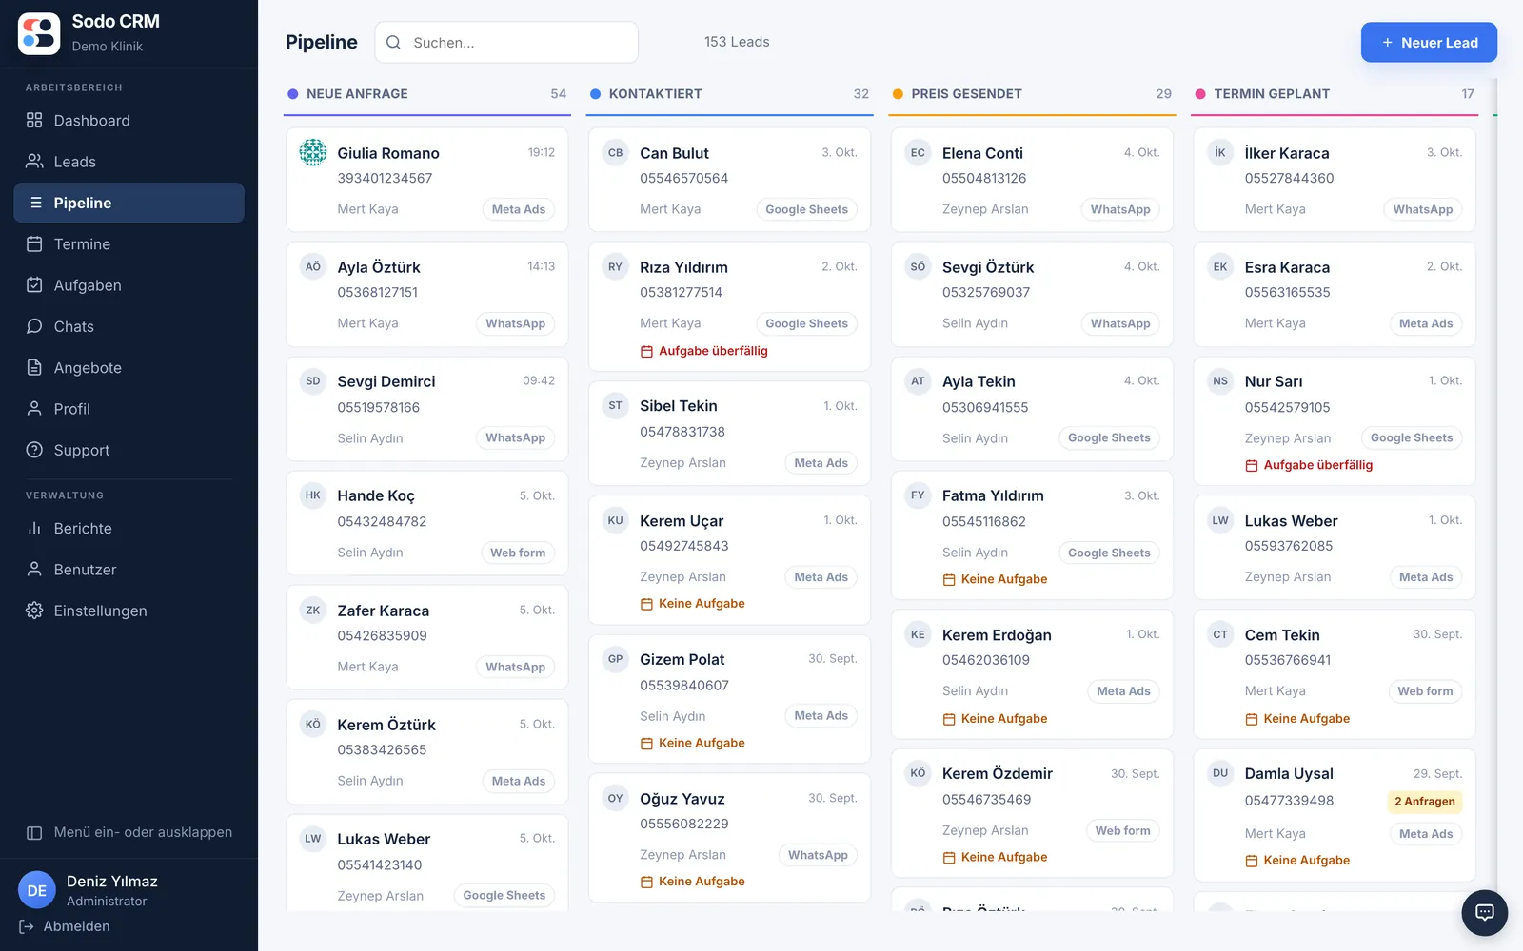
Task: Open the Dashboard grid icon
Action: click(34, 120)
